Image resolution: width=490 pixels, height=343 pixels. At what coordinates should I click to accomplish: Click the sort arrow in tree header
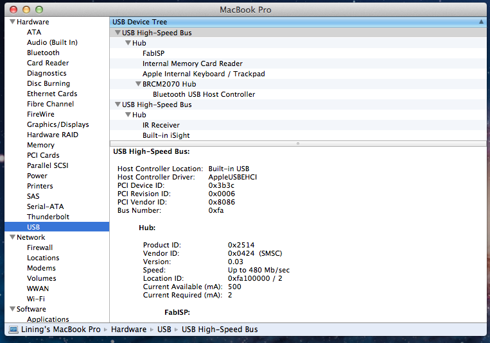tap(481, 22)
